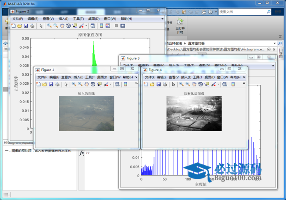Image resolution: width=286 pixels, height=200 pixels.
Task: Click Rotate 3D icon in Figure 1
Action: tap(93, 84)
